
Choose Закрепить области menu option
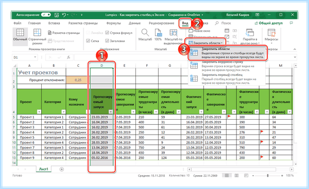[x=228, y=53]
